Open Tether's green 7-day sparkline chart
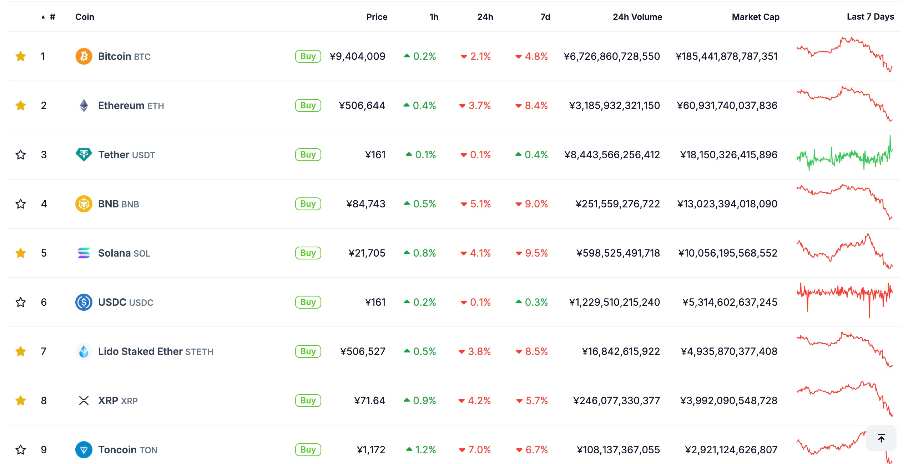Viewport: 908px width, 464px height. coord(844,153)
